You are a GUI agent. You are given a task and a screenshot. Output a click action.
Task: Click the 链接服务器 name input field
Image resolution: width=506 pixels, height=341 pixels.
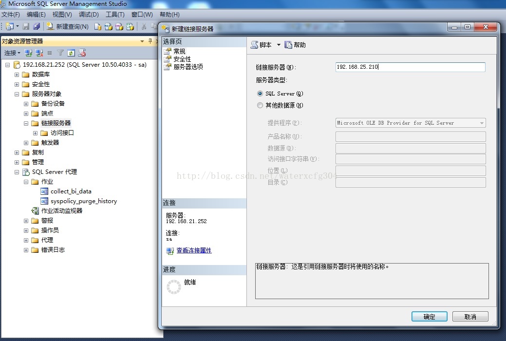tap(410, 67)
